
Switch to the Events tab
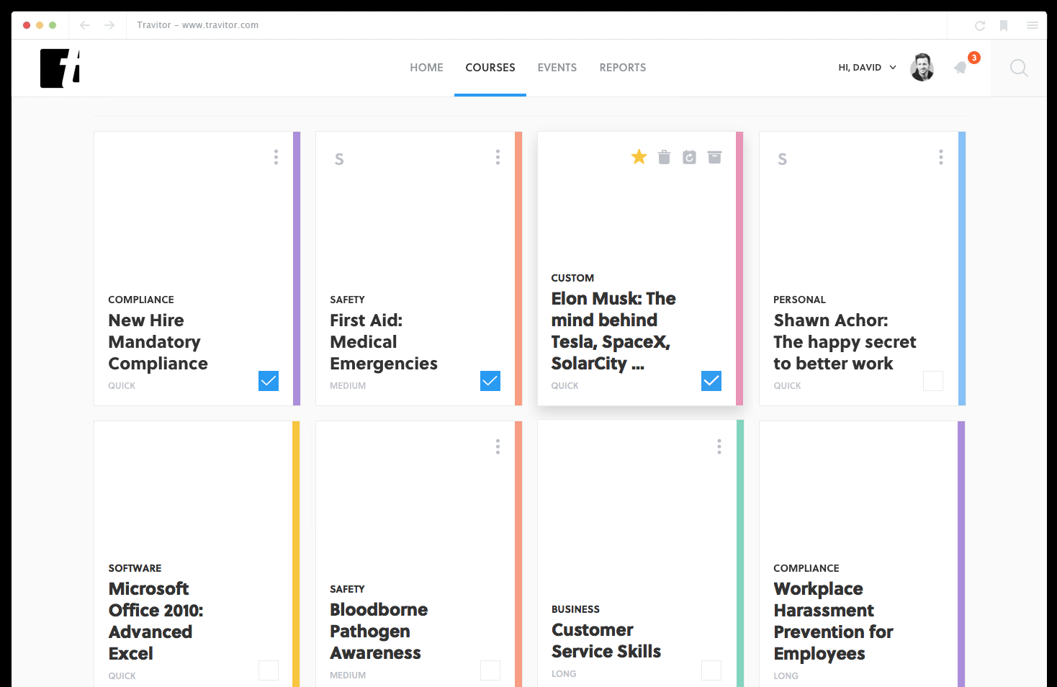pyautogui.click(x=557, y=68)
